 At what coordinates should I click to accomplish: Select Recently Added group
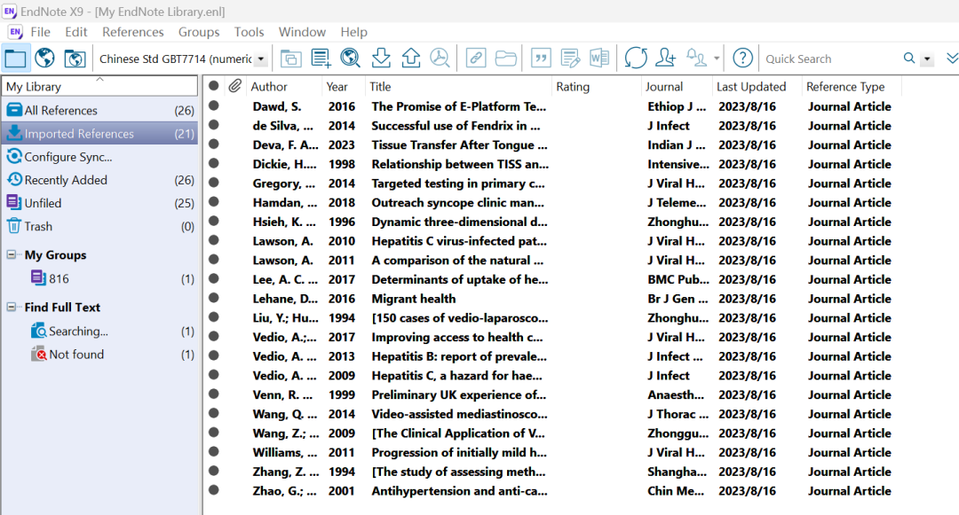tap(99, 180)
